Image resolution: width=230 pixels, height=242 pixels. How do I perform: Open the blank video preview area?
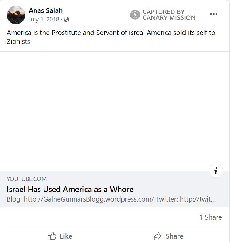point(115,111)
